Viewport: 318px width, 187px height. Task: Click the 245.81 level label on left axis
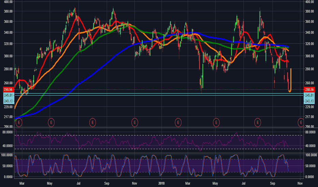8,95
